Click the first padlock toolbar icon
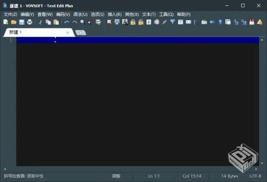 coord(133,22)
